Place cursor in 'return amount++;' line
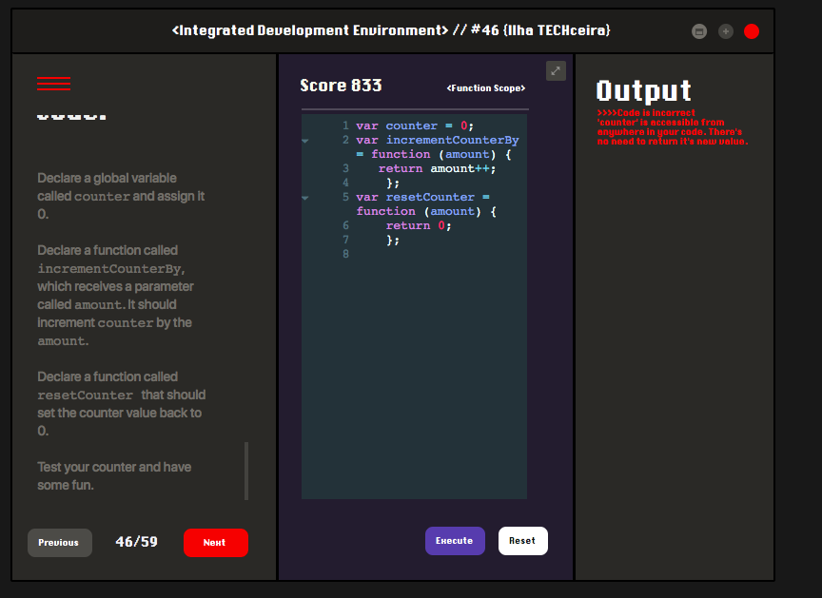This screenshot has width=822, height=598. tap(437, 168)
